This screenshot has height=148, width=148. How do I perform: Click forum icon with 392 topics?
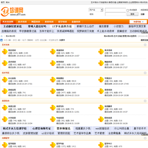(x=53, y=119)
